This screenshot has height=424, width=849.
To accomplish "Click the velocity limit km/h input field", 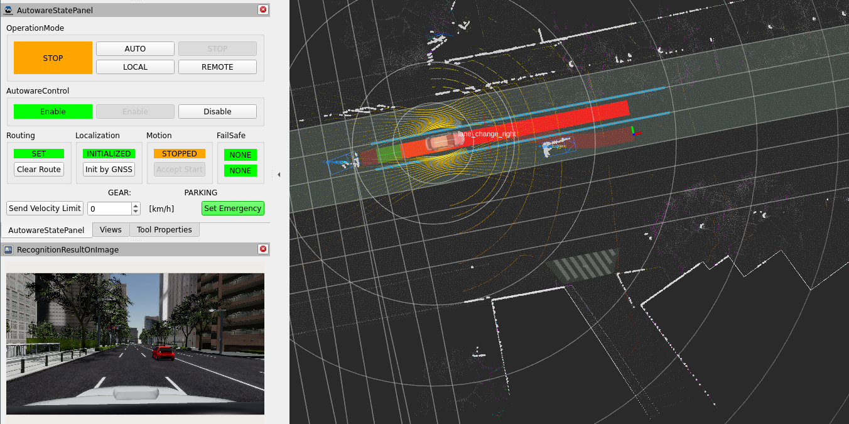I will [x=109, y=209].
